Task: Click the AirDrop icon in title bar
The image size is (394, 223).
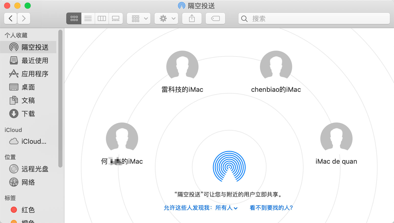Action: [x=182, y=6]
